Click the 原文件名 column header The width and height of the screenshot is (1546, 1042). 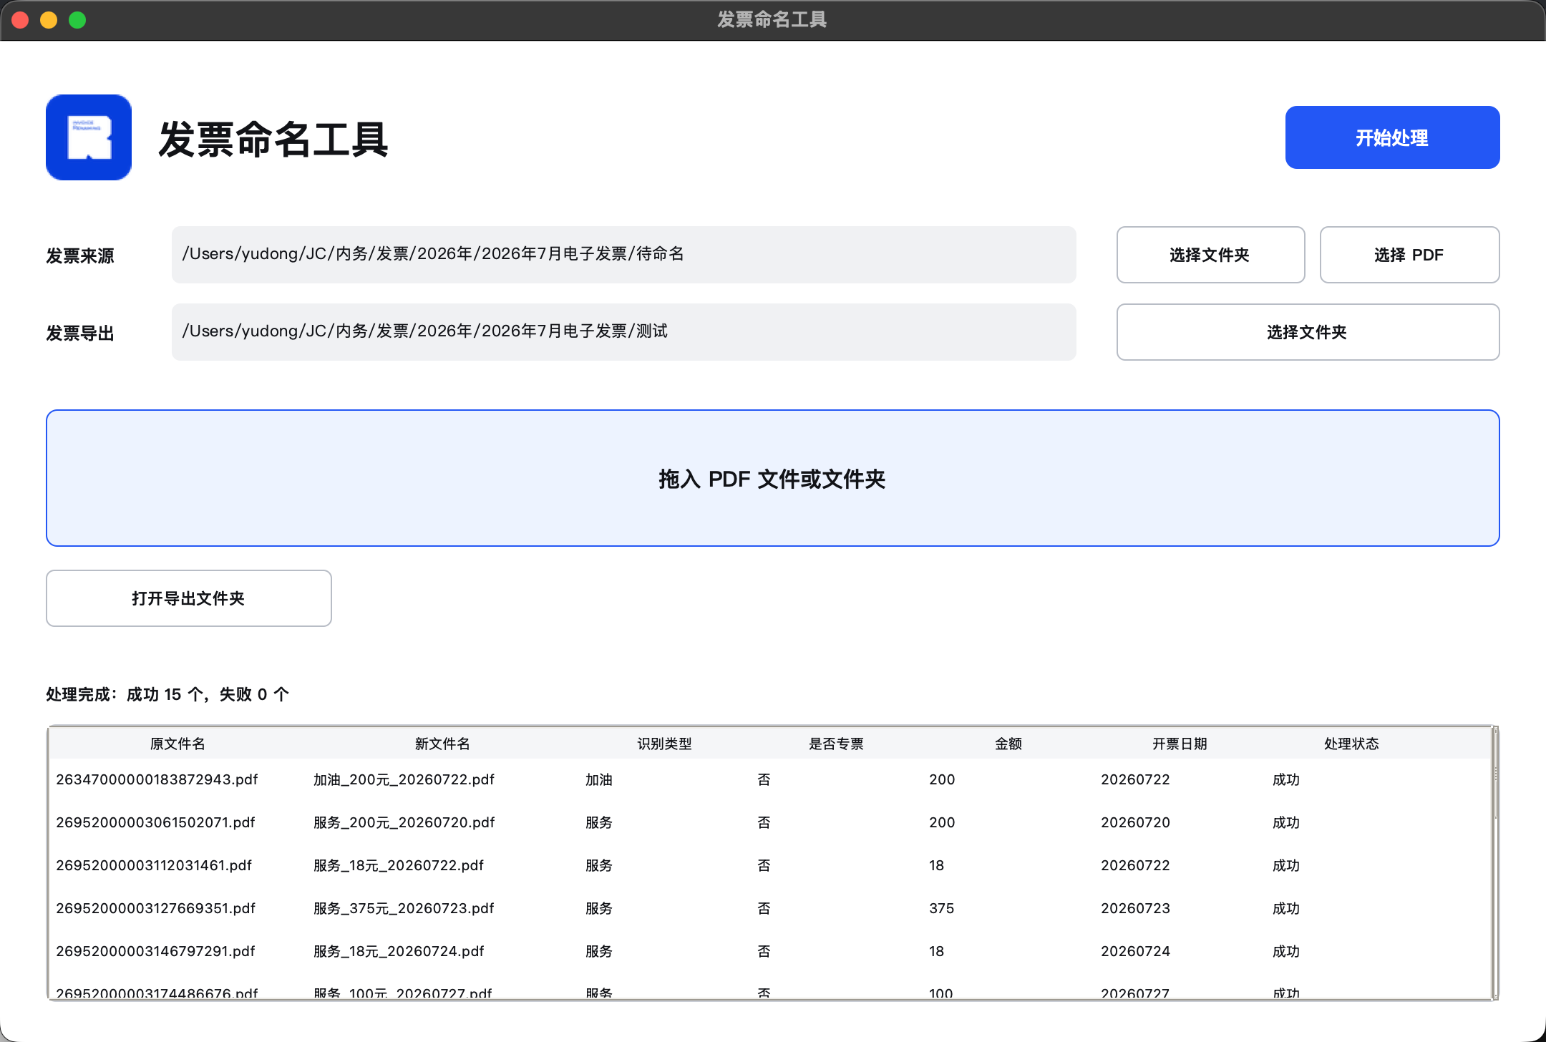178,744
